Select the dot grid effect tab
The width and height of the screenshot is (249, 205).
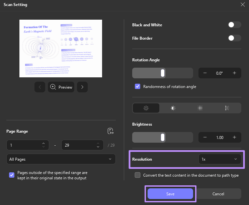200,108
